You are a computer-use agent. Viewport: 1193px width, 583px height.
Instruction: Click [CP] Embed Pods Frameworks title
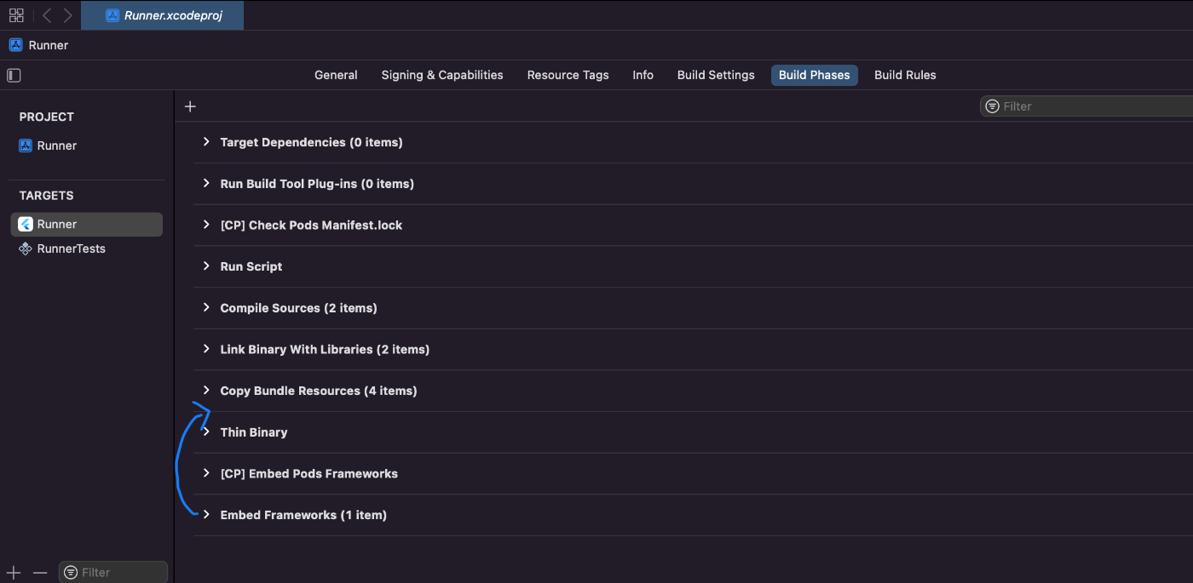point(308,473)
